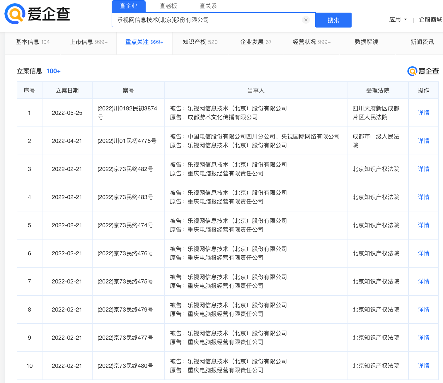This screenshot has width=443, height=383.
Task: Click the 立案信息 100+ section title
Action: click(x=38, y=71)
